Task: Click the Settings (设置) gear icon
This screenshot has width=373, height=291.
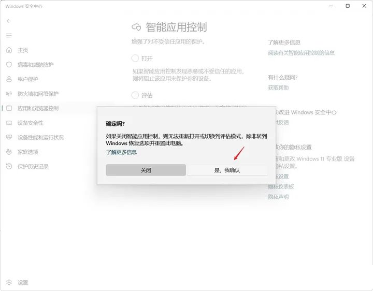Action: (9, 282)
